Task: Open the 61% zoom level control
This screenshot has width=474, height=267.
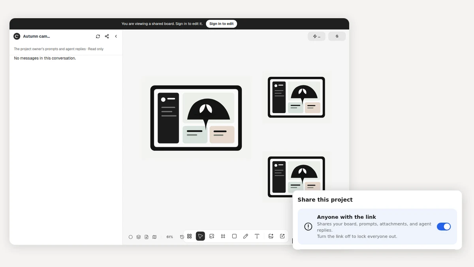Action: 169,237
